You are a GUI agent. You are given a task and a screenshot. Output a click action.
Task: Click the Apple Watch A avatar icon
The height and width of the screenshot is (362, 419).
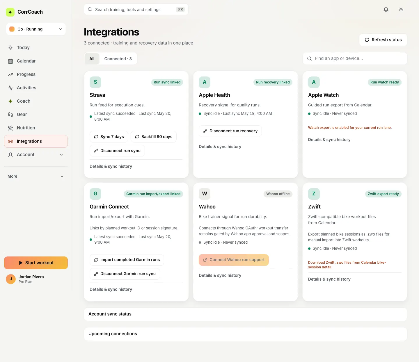[x=314, y=82]
